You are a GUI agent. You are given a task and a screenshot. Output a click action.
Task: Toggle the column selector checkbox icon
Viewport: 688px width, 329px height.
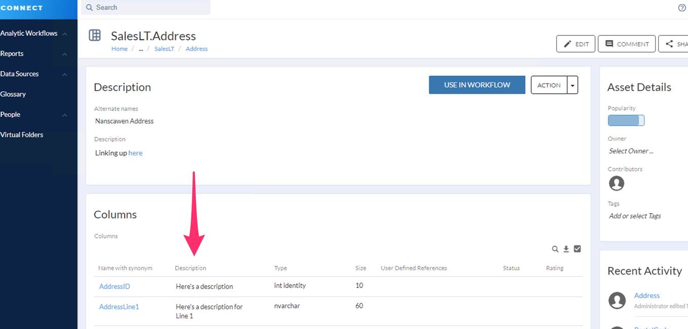point(577,249)
